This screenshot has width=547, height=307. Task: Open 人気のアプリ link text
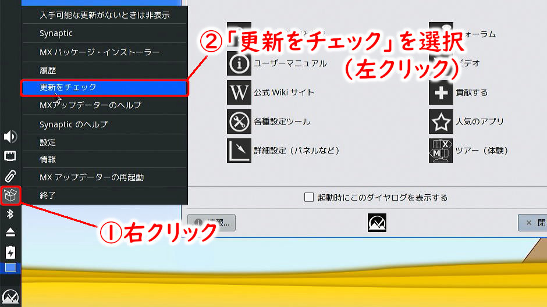[x=479, y=122]
